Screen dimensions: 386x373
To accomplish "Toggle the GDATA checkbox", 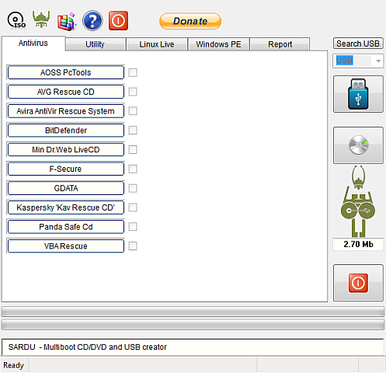I will point(133,188).
